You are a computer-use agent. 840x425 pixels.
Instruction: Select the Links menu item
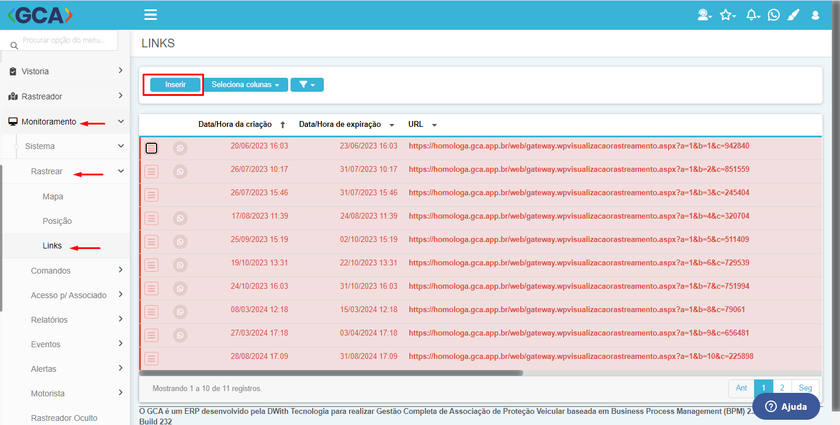tap(52, 246)
